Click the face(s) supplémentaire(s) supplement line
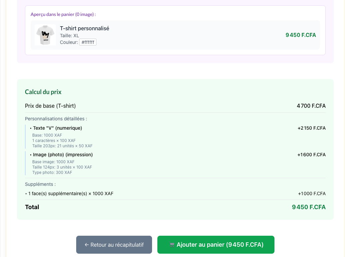Screen dimensions: 345x257 pyautogui.click(x=71, y=193)
